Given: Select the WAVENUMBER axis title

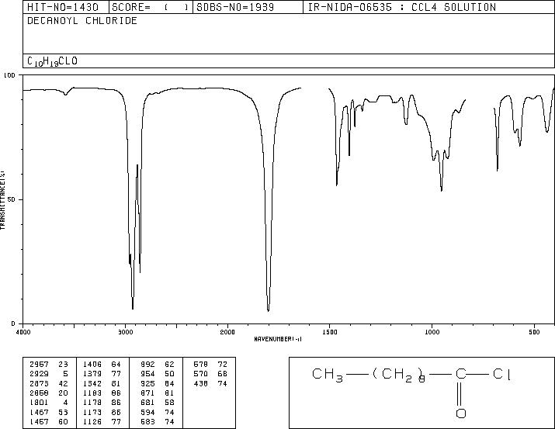Looking at the screenshot, I should [278, 339].
